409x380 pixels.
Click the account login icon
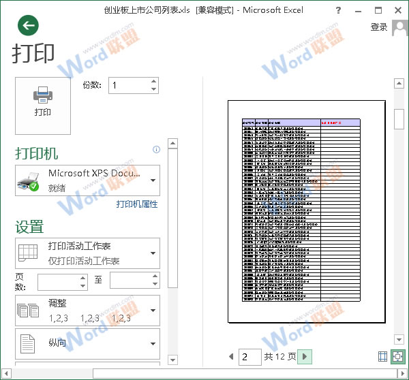(399, 27)
